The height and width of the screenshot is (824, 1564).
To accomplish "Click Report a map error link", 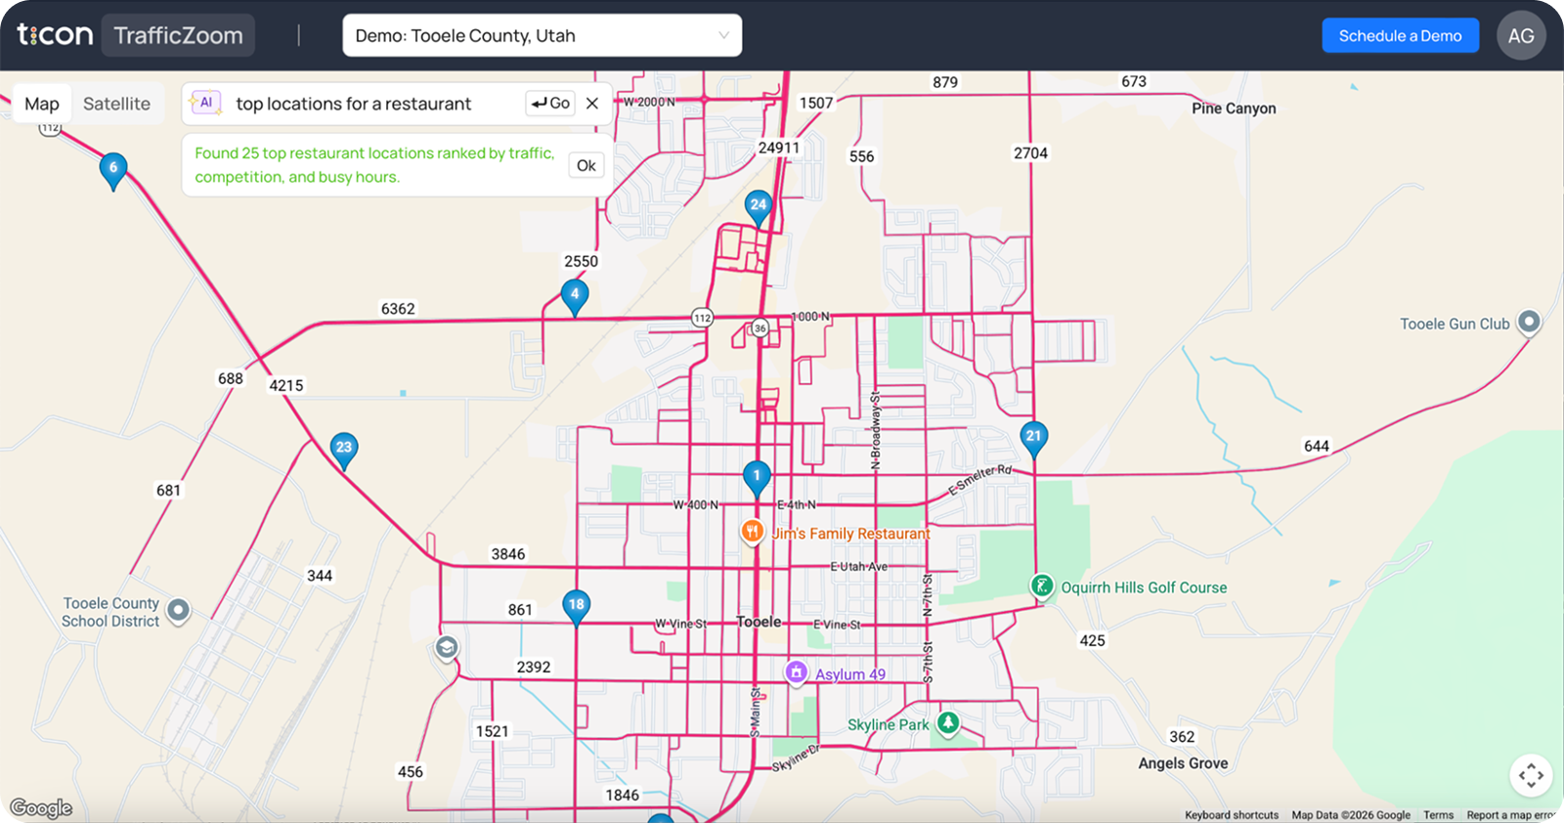I will (1511, 815).
